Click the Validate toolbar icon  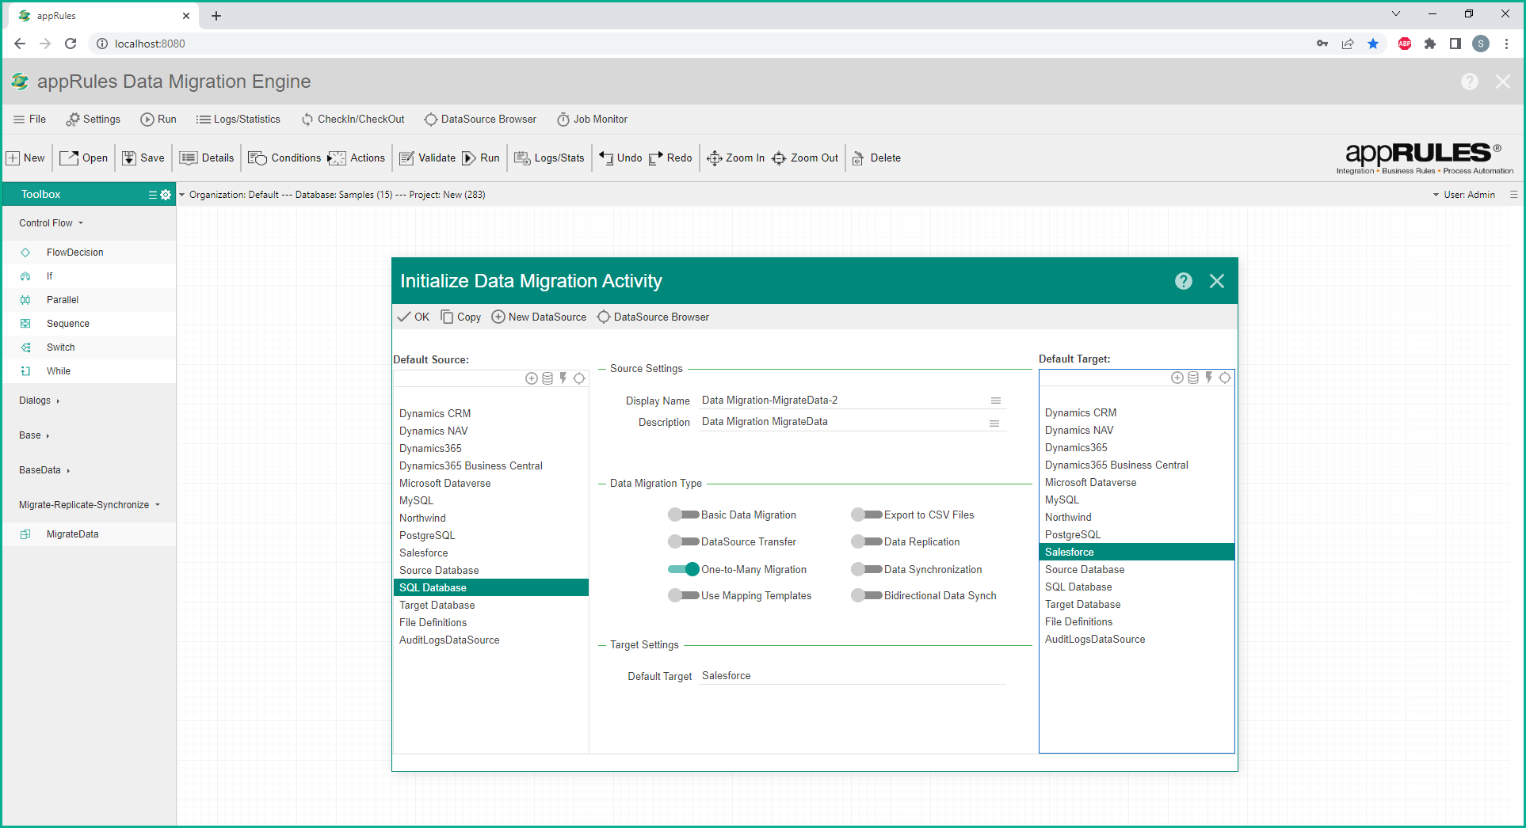pyautogui.click(x=407, y=158)
